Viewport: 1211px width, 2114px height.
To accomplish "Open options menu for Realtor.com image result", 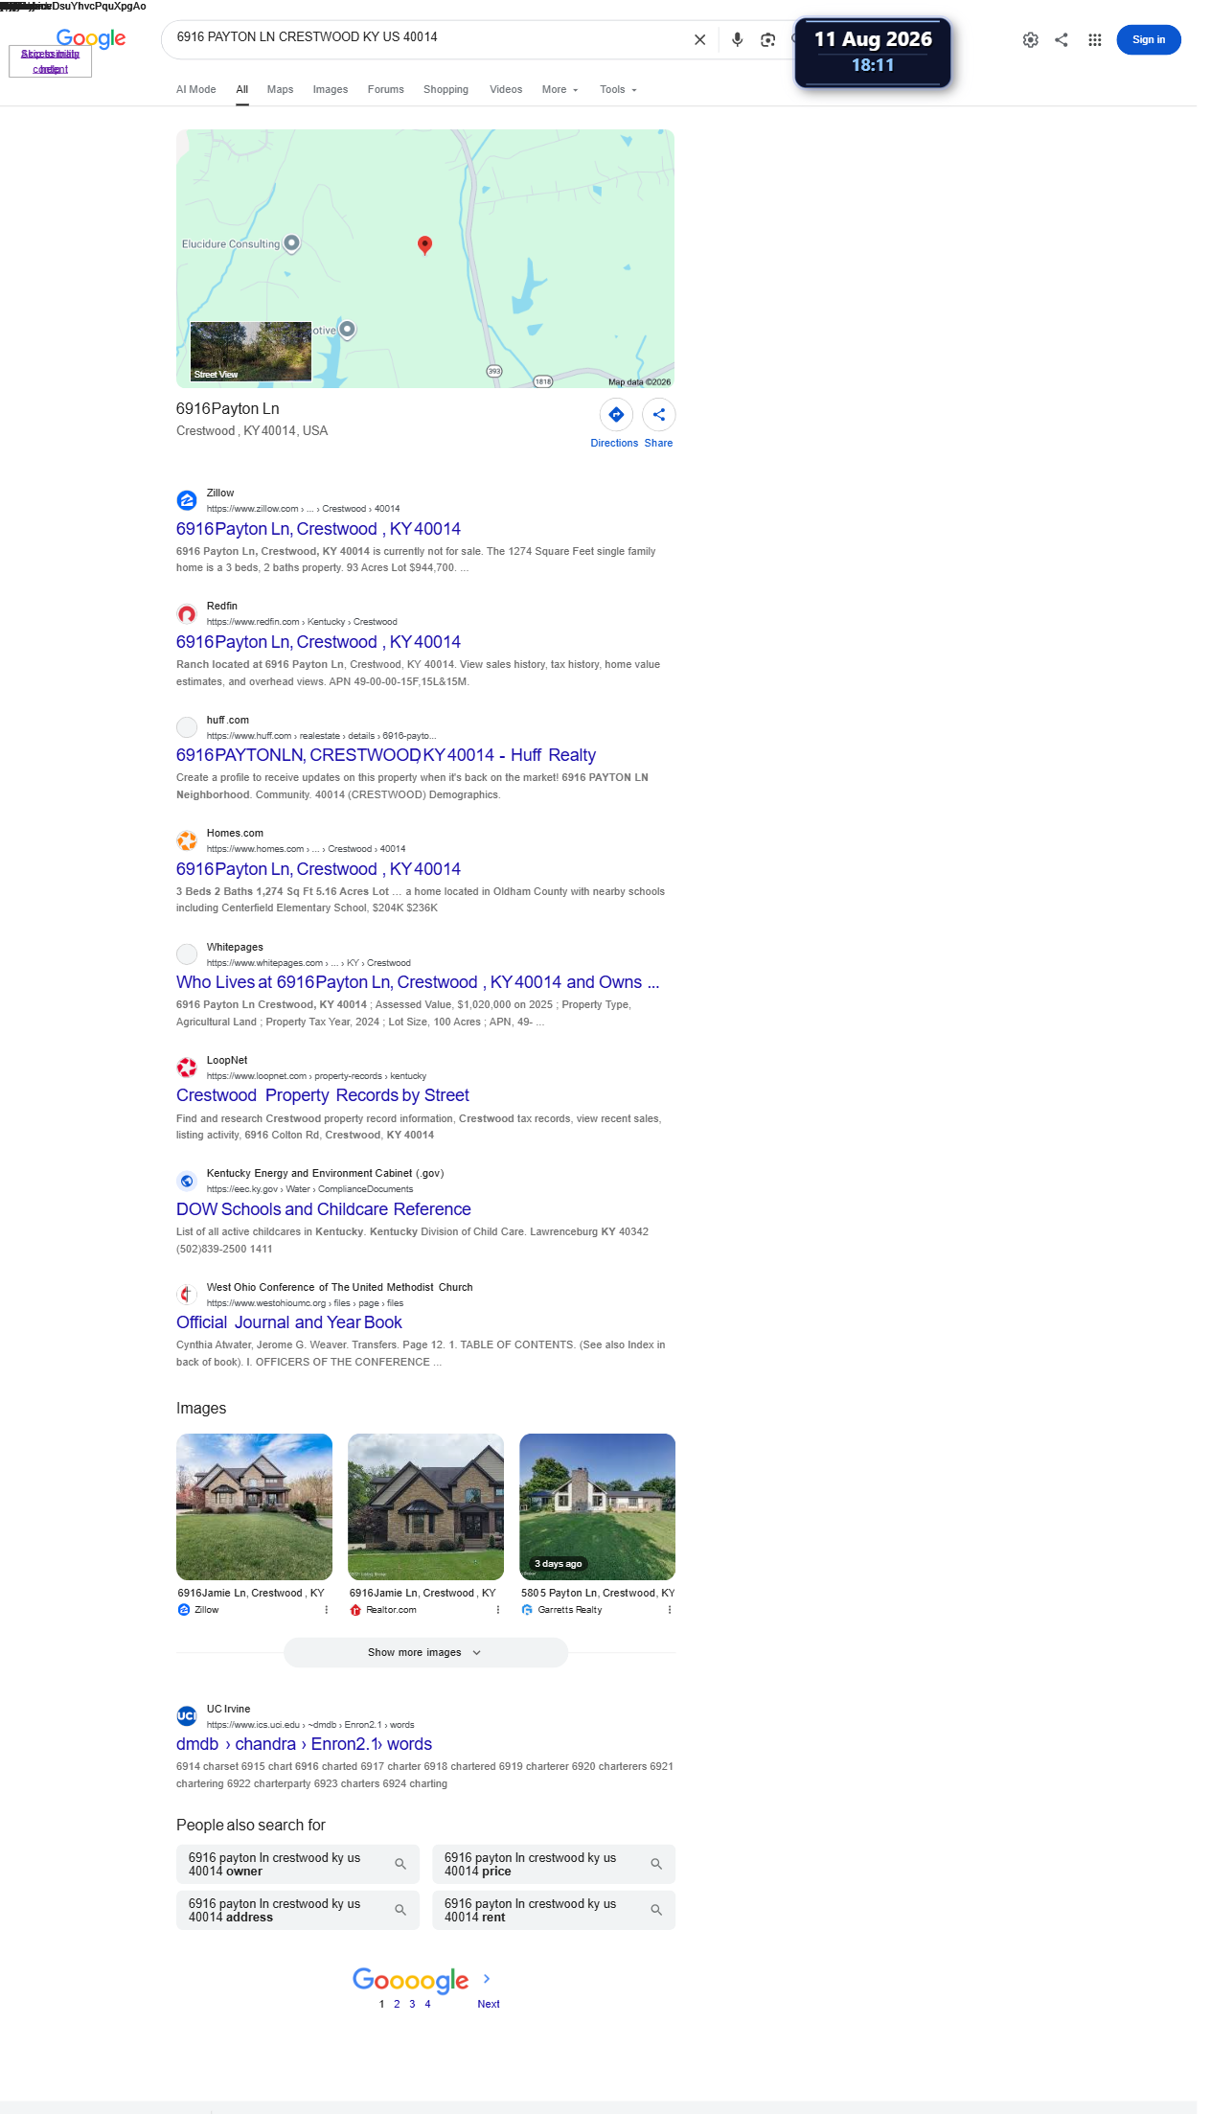I will 498,1610.
